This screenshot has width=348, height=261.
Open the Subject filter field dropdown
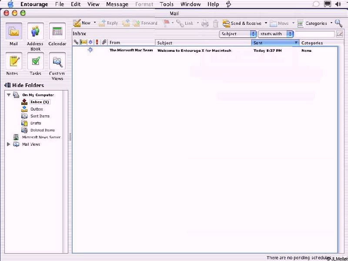238,34
